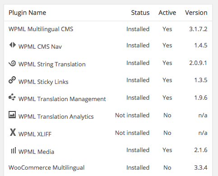
Task: Click the WPML XLIFF X icon
Action: (x=13, y=132)
